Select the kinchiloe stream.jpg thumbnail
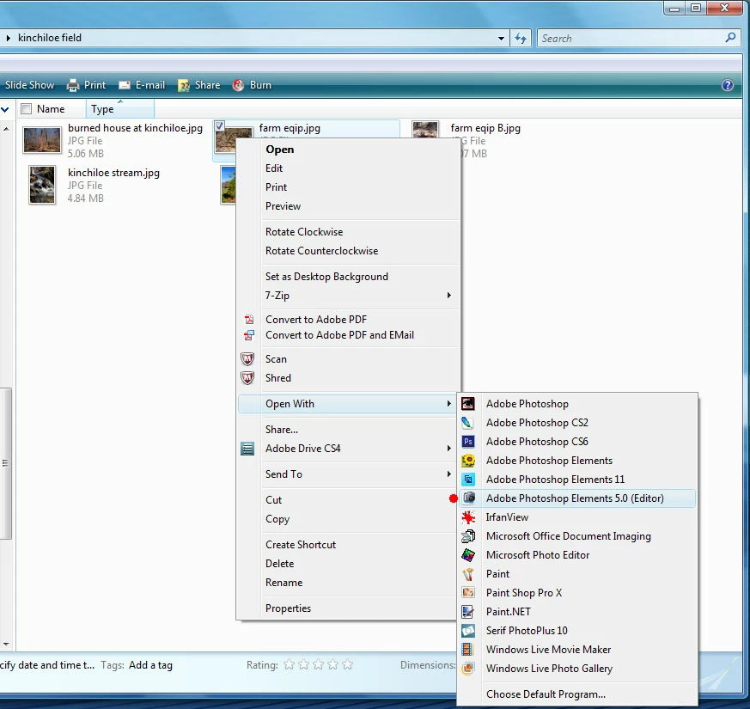Screen dimensions: 750x709 click(x=42, y=185)
